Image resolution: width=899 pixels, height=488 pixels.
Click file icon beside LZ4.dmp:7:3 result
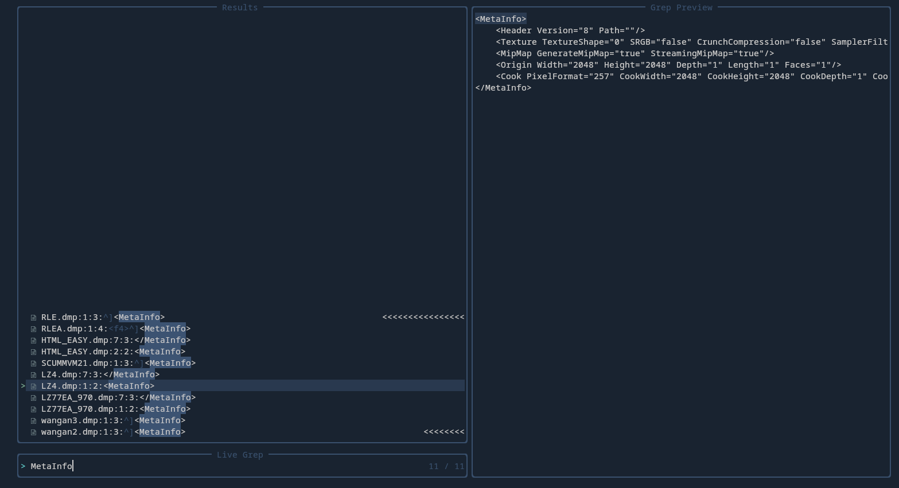point(34,374)
